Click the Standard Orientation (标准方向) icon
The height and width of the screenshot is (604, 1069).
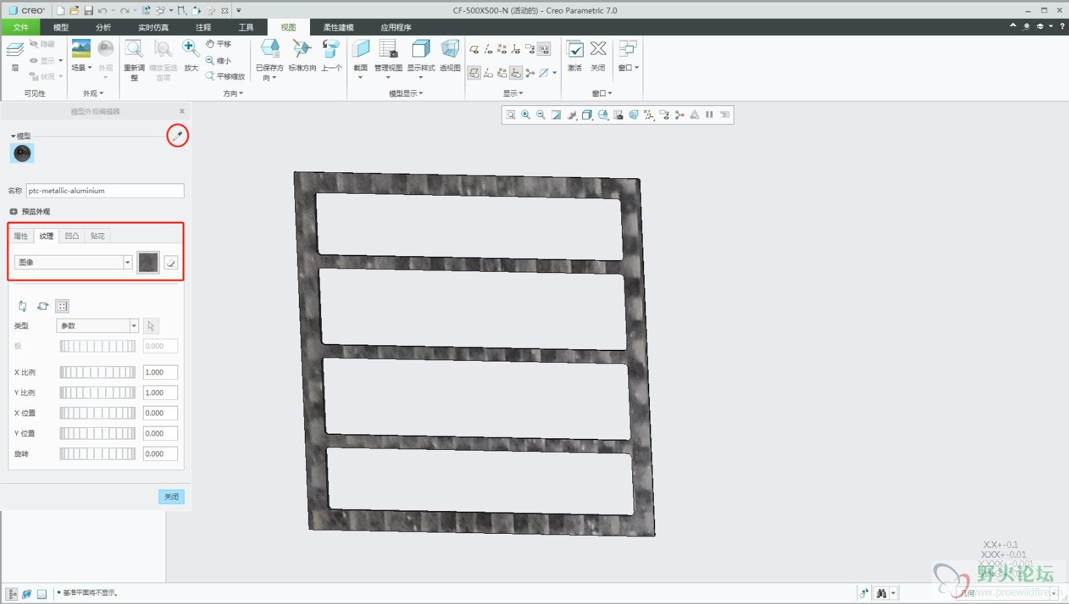pos(302,49)
